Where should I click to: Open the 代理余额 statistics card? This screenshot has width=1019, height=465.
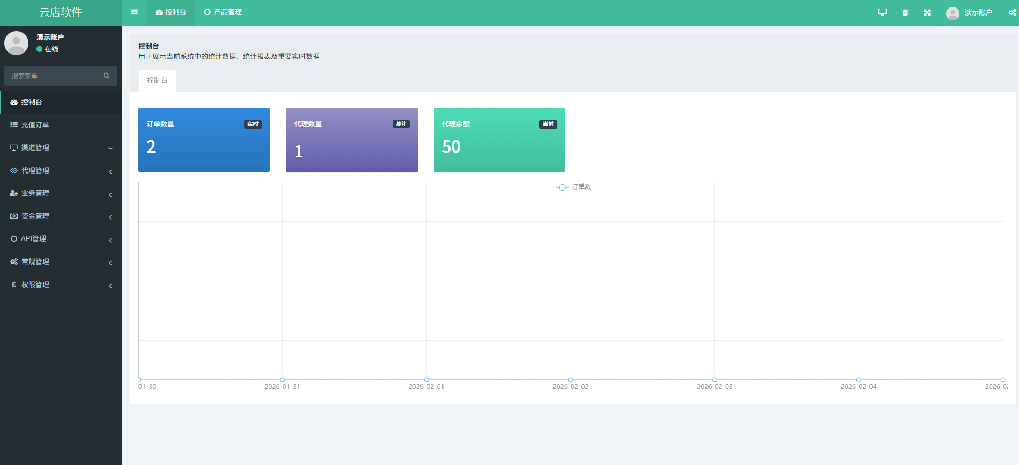499,140
